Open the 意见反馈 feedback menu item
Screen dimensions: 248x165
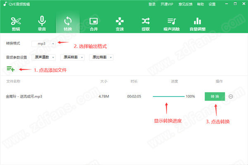point(185,4)
